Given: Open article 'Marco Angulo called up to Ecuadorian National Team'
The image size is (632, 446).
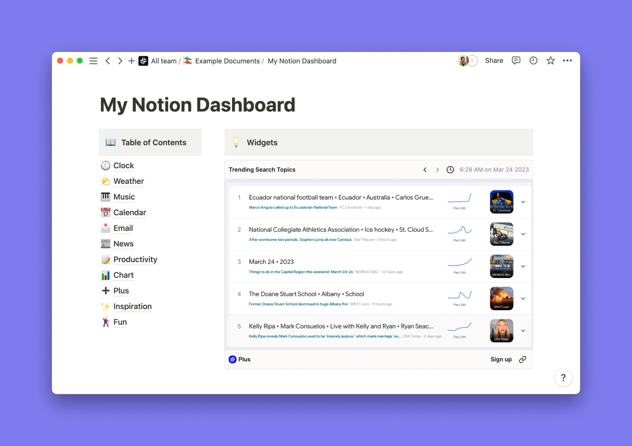Looking at the screenshot, I should coord(293,207).
